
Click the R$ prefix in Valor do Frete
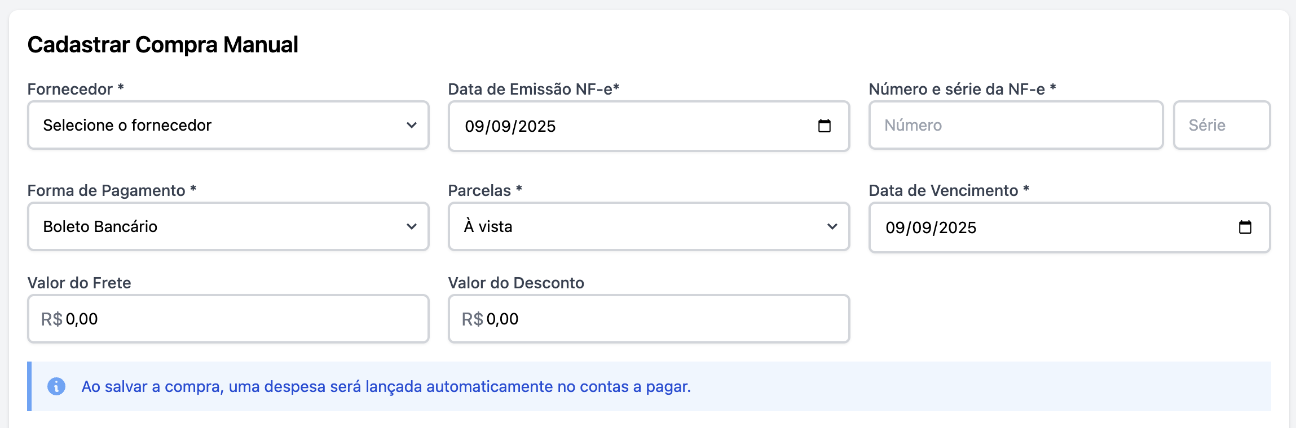[51, 319]
